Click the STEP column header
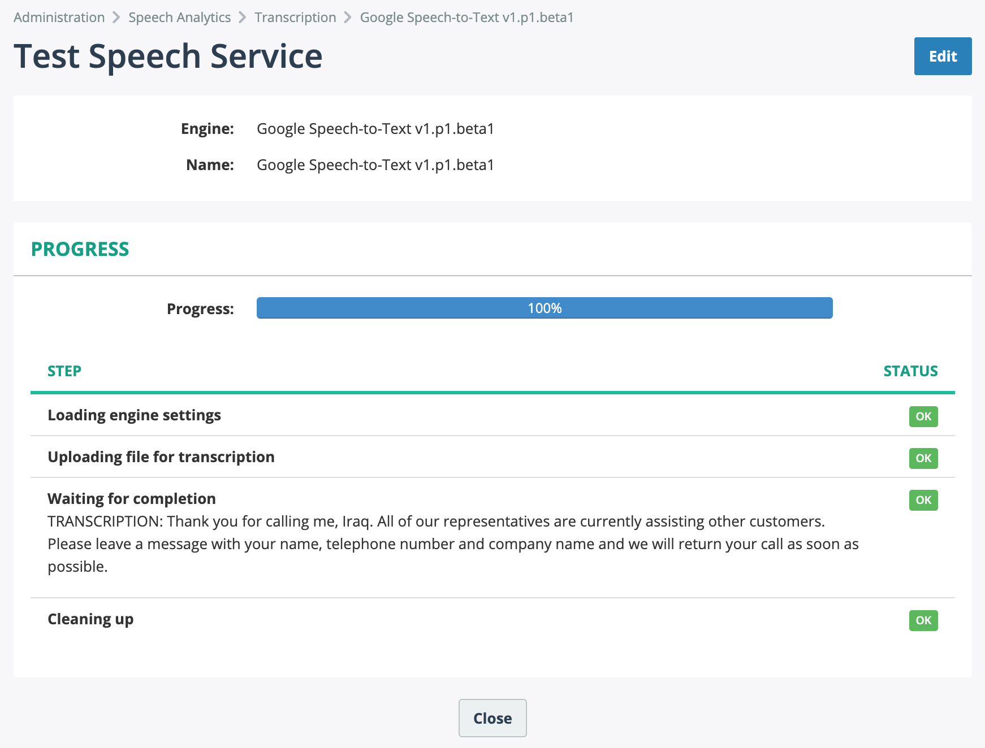985x748 pixels. 64,371
